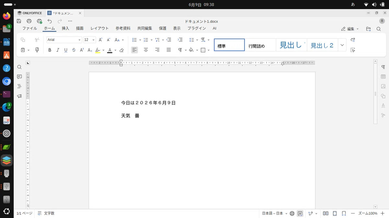Open shape settings in right sidebar
Image resolution: width=389 pixels, height=218 pixels.
point(383,96)
